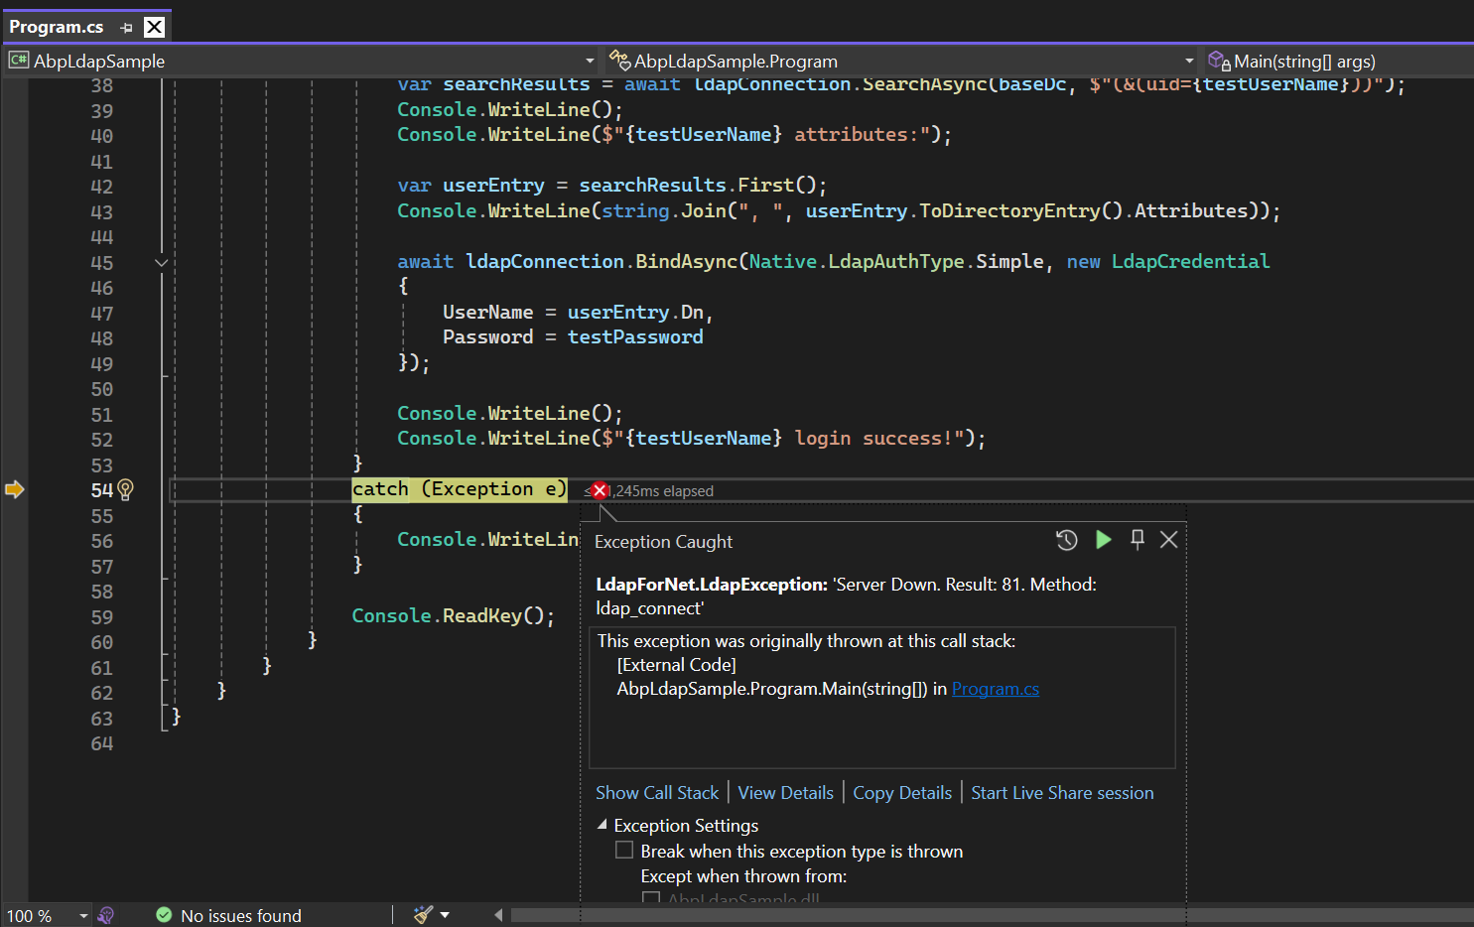This screenshot has height=927, width=1474.
Task: Click the code cleanup broom icon
Action: 424,915
